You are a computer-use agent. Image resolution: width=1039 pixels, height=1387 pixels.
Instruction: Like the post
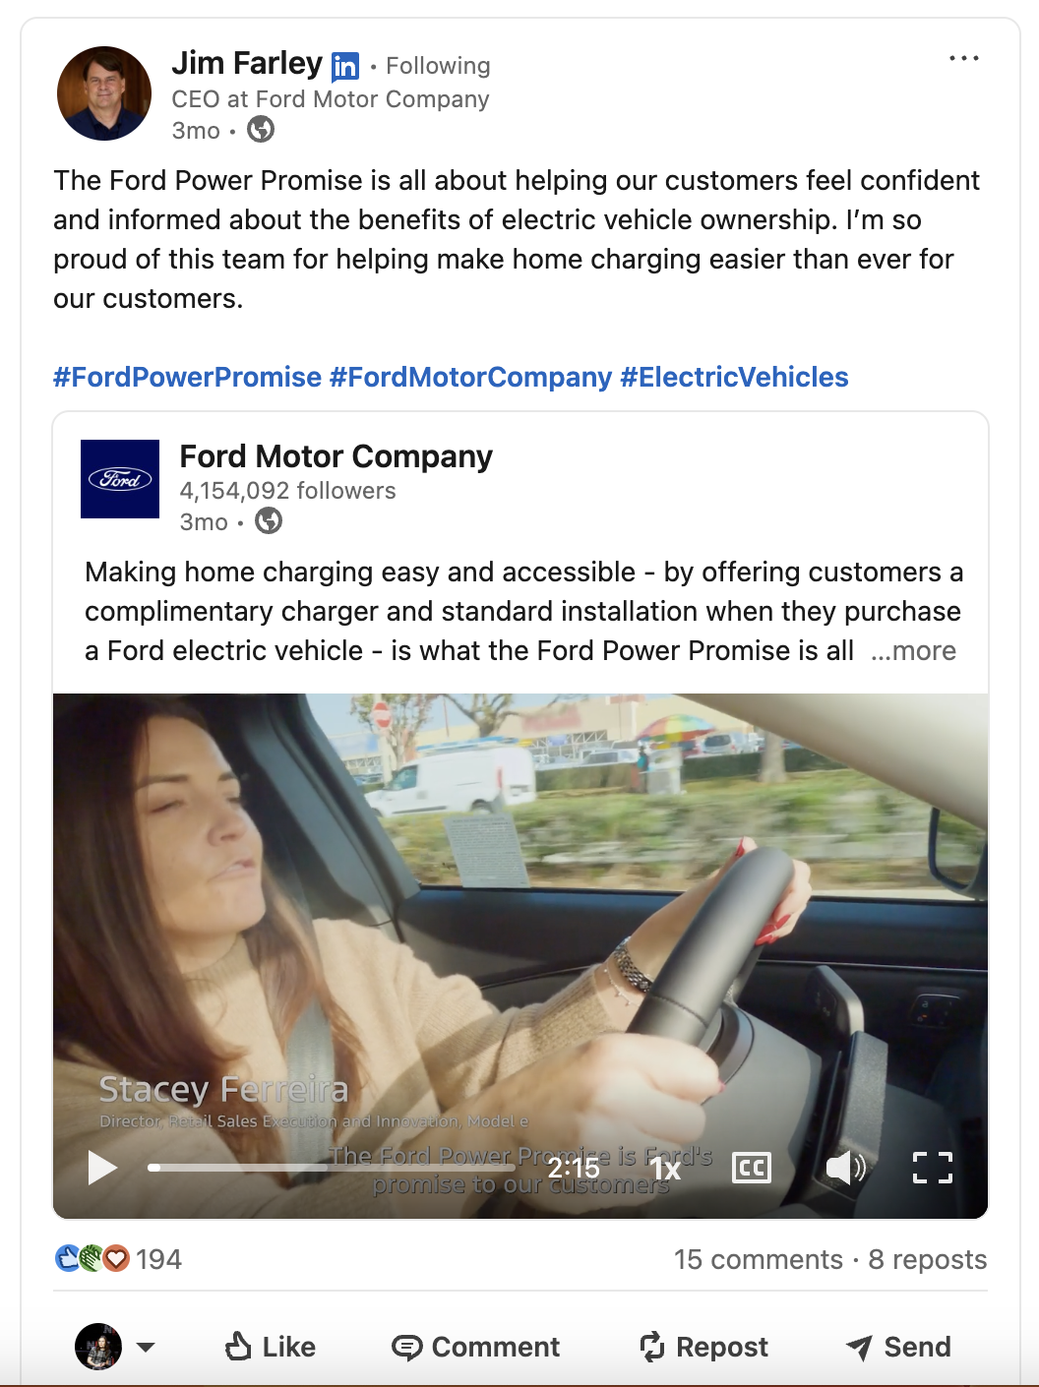point(271,1347)
